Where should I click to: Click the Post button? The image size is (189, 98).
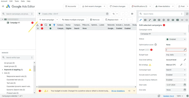181,6
